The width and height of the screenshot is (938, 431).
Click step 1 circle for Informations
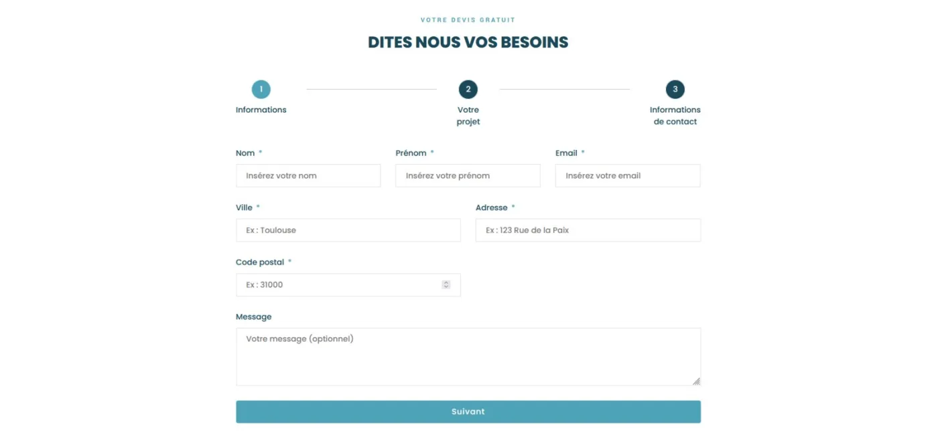coord(261,89)
